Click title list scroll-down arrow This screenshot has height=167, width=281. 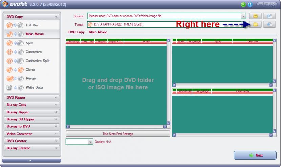(x=168, y=123)
